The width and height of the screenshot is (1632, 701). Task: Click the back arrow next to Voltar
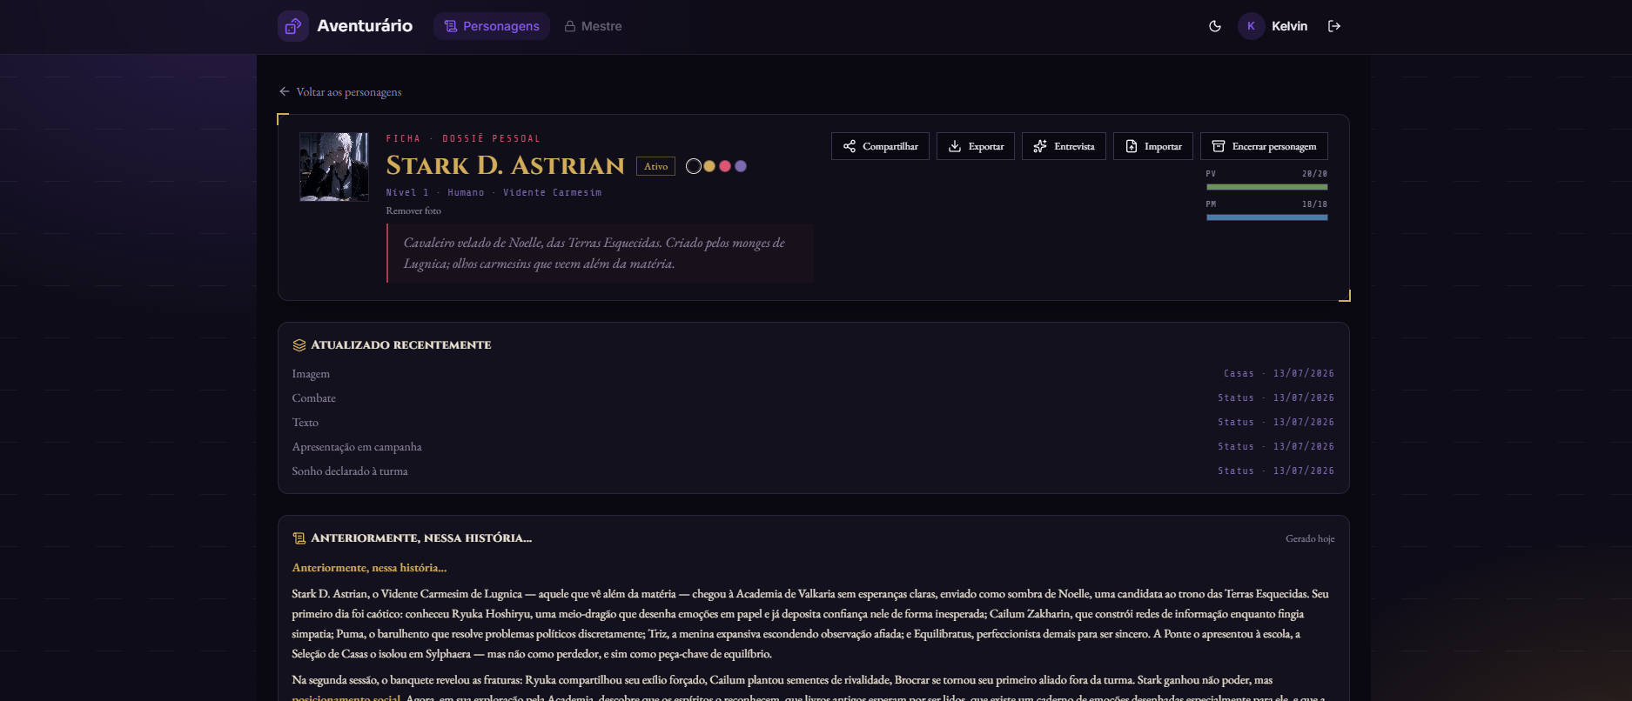(285, 91)
